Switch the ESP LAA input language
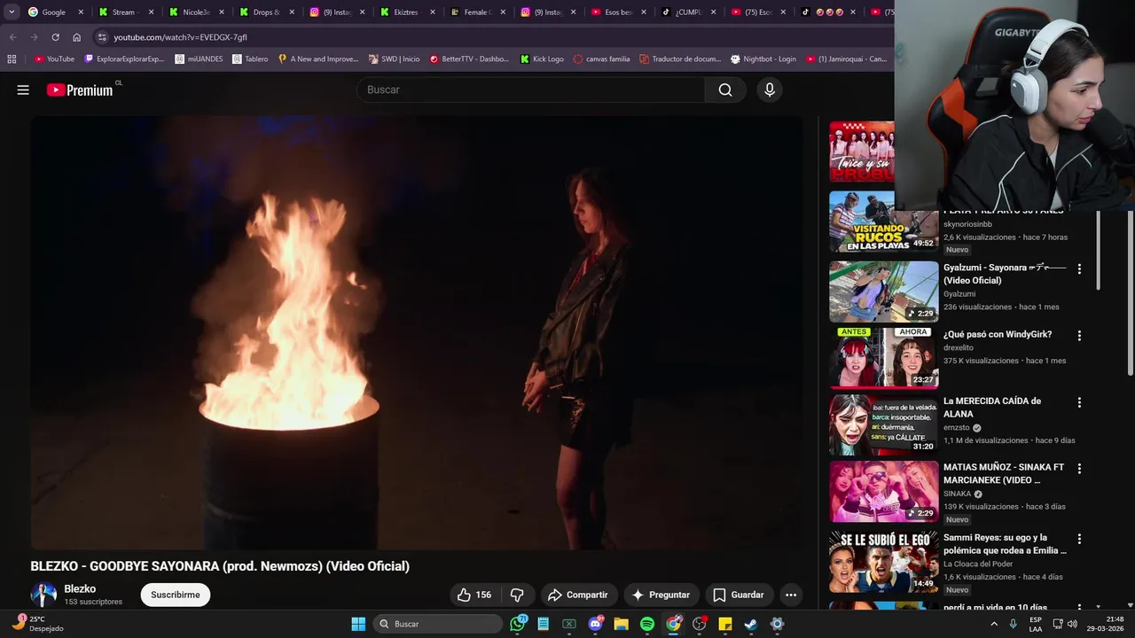The height and width of the screenshot is (638, 1135). click(x=1036, y=624)
